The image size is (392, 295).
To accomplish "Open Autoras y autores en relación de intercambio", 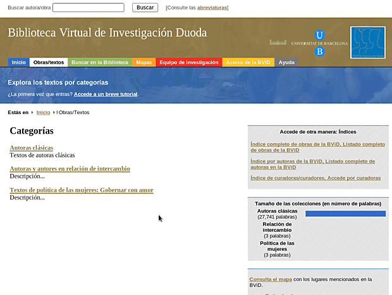I will click(70, 169).
